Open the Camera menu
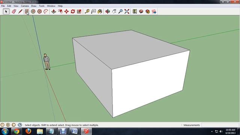This screenshot has height=135, width=240. [x=25, y=6]
